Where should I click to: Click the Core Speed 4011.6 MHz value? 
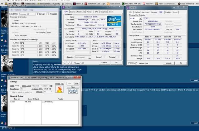[x=82, y=43]
